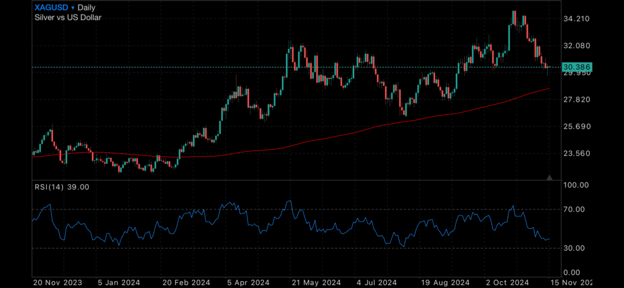Image resolution: width=624 pixels, height=288 pixels.
Task: Click the 20 Feb 2024 date label
Action: pos(186,283)
